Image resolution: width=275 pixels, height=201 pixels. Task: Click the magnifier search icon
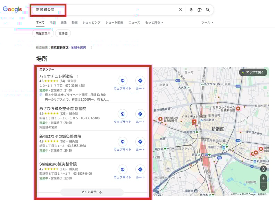click(208, 10)
